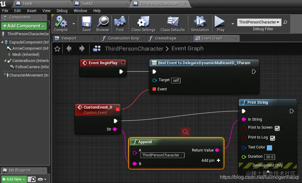This screenshot has height=183, width=302.
Task: Browse to asset in Content Browser
Action: tap(103, 24)
